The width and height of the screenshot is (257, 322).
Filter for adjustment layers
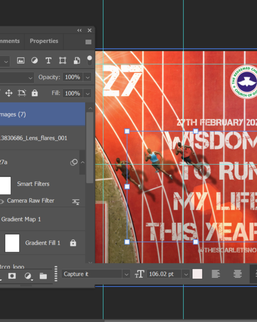[x=34, y=61]
